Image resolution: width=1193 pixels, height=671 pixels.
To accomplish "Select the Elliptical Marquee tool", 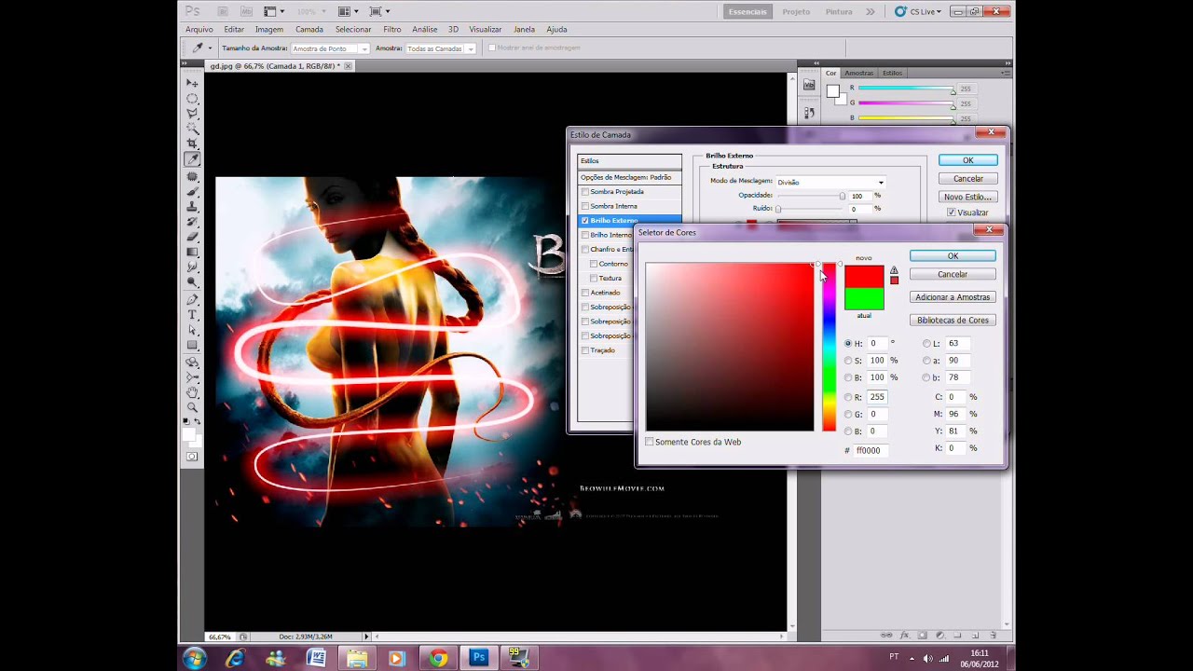I will tap(192, 98).
